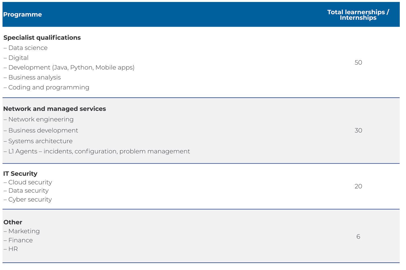The height and width of the screenshot is (270, 406).
Task: Select the Marketing entry under Other
Action: 24,231
